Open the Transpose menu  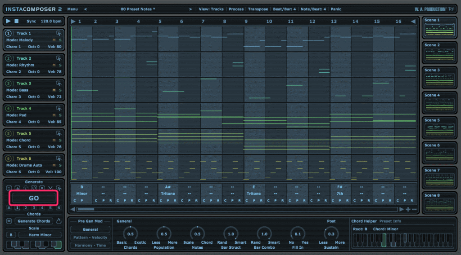[x=258, y=9]
